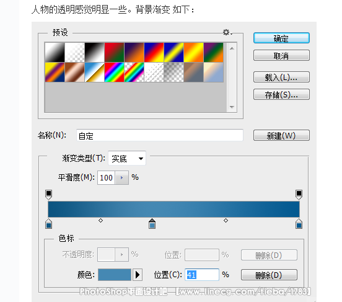Image resolution: width=342 pixels, height=302 pixels.
Task: Select the left top opacity stop
Action: tap(48, 195)
